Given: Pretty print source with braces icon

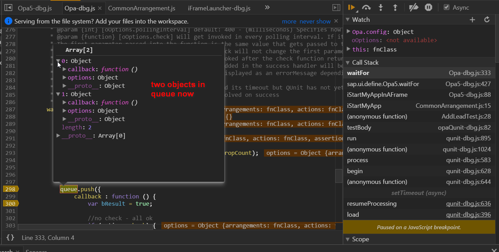Looking at the screenshot, I should pos(10,237).
